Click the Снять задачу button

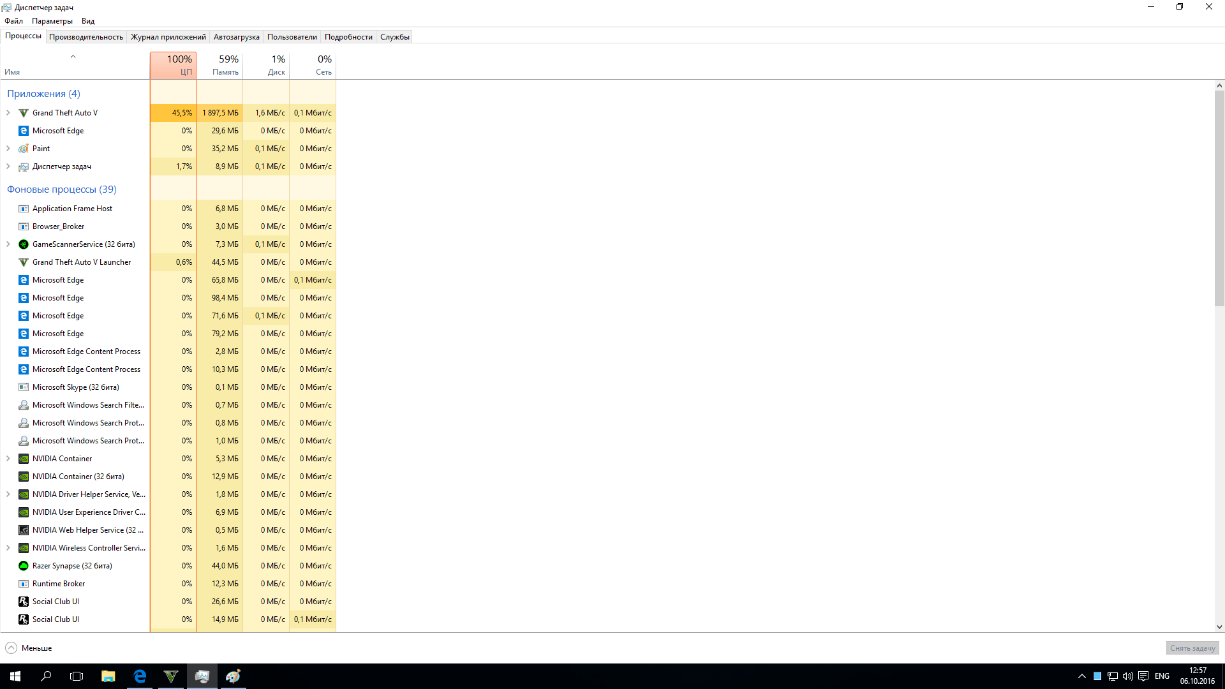point(1192,648)
